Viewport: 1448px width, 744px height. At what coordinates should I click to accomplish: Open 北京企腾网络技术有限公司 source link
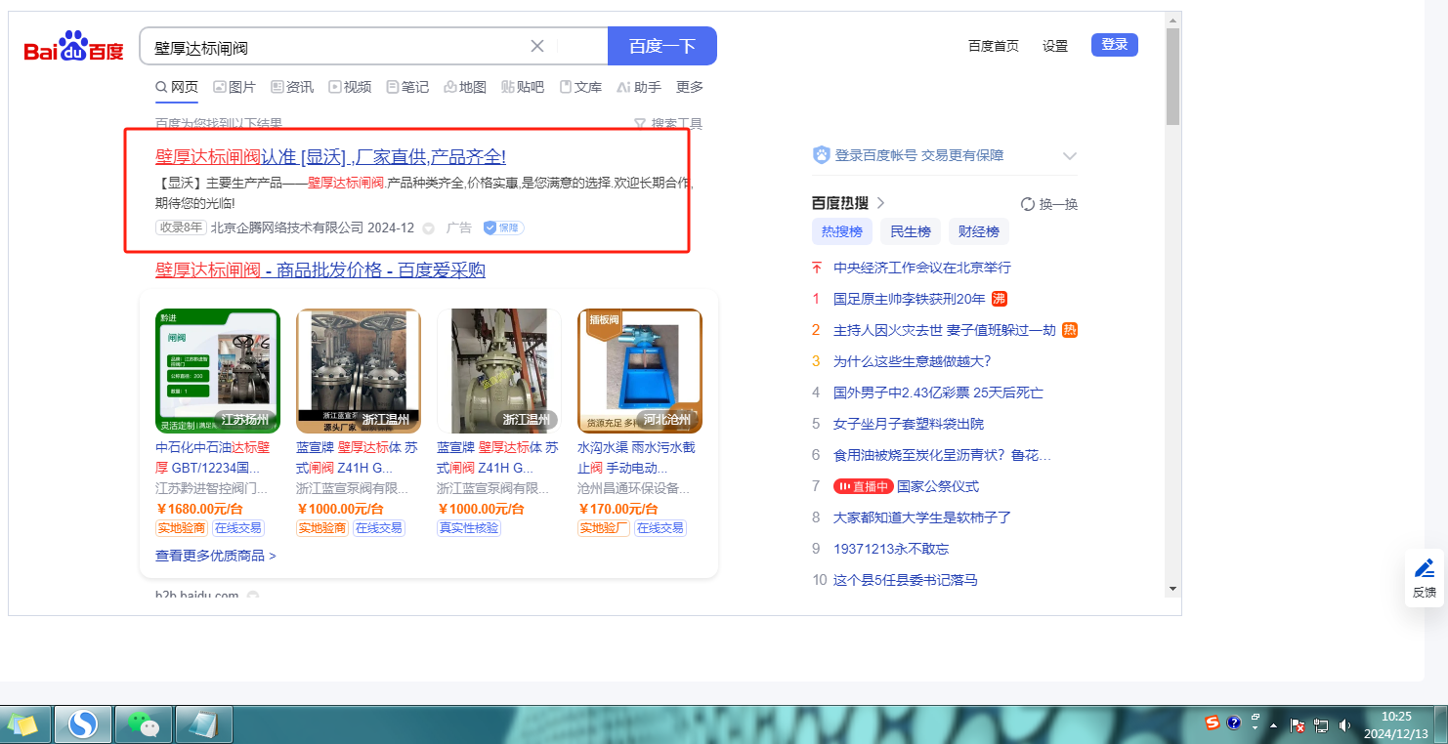click(287, 227)
